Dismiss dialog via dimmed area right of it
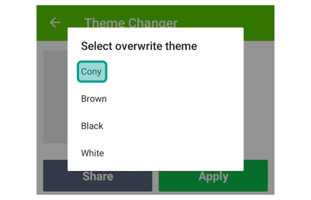 click(x=259, y=99)
